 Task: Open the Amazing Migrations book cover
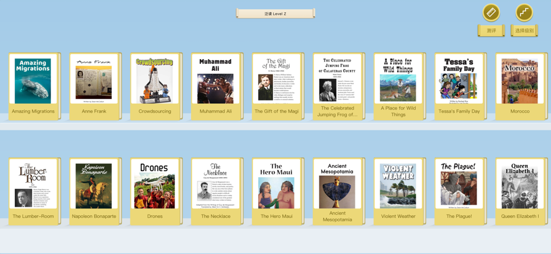pos(33,79)
